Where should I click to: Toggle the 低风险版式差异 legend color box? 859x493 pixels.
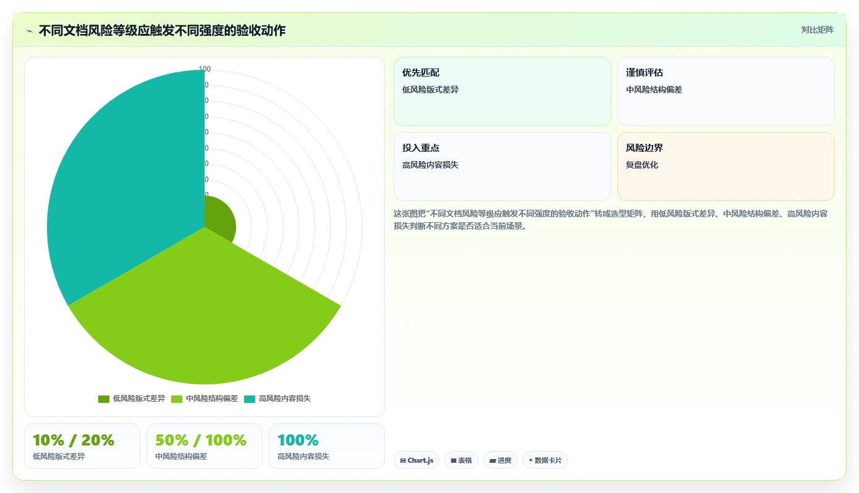click(x=104, y=399)
